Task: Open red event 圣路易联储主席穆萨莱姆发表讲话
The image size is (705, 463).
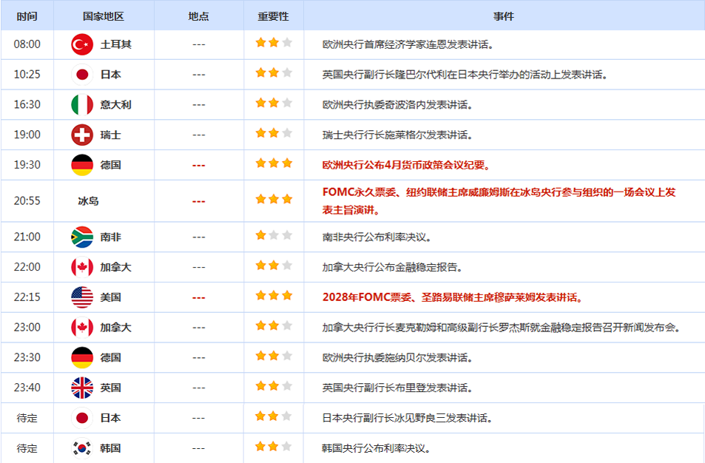Action: click(453, 297)
